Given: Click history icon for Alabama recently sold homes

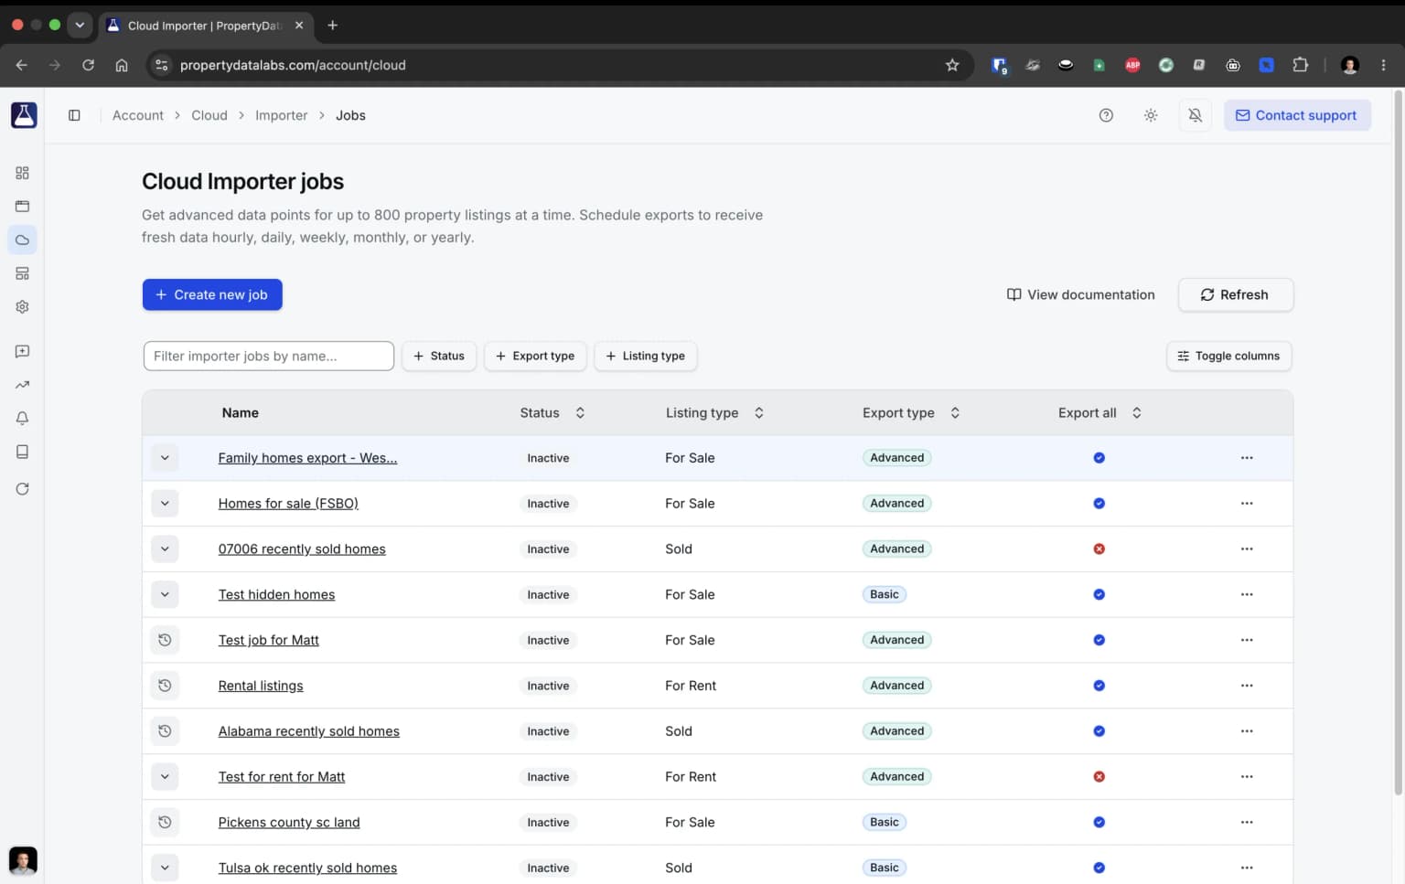Looking at the screenshot, I should pos(165,731).
